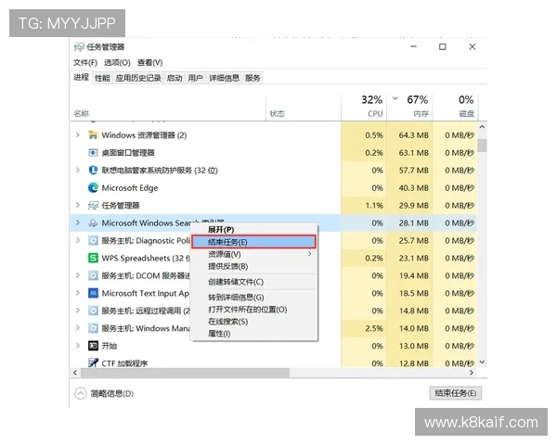Screen dimensions: 557x445
Task: Sort by the 内存 column header
Action: [x=409, y=106]
